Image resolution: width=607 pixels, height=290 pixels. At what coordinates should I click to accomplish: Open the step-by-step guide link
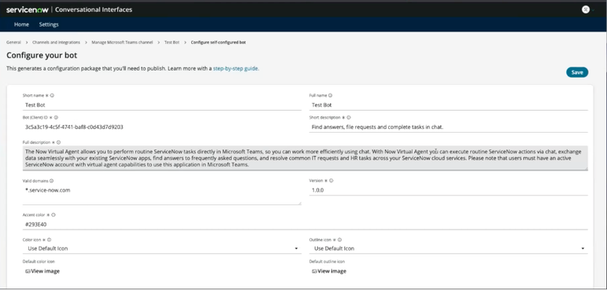(235, 68)
